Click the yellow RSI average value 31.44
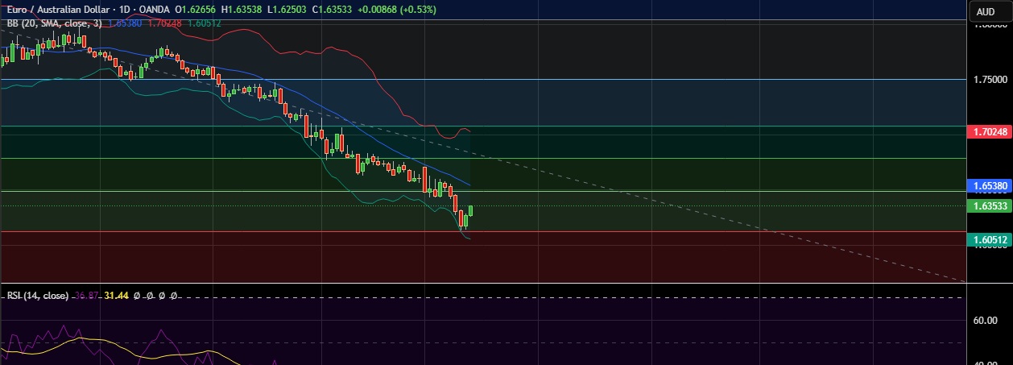The image size is (1013, 365). [117, 296]
